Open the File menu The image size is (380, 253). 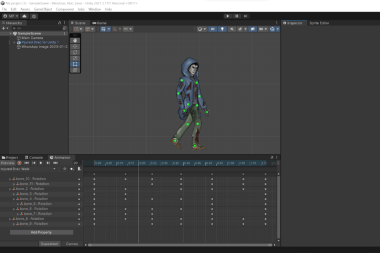[4, 9]
